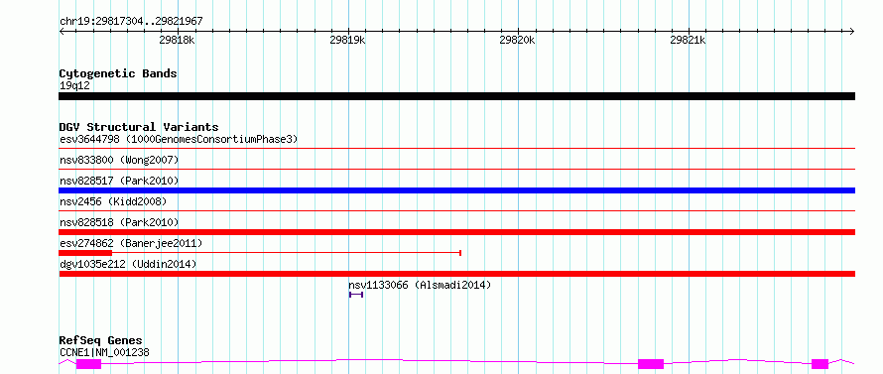Click the middle CCNE1 exon box
The image size is (883, 374).
[x=651, y=364]
